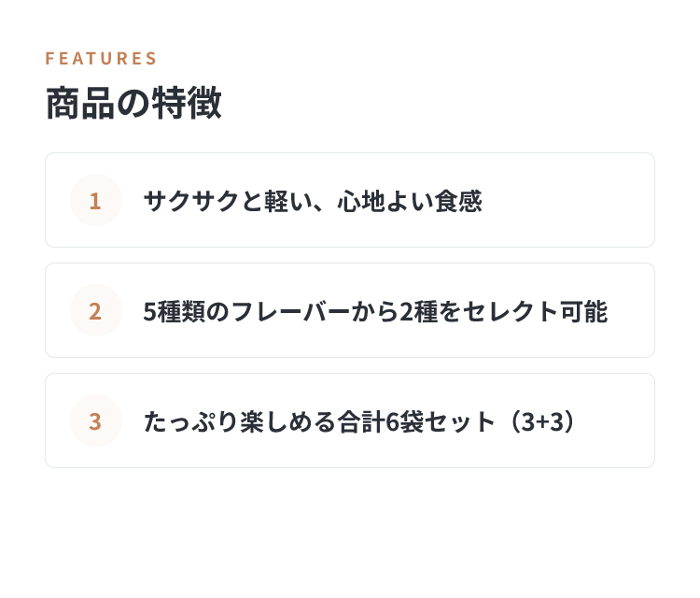The width and height of the screenshot is (700, 598).
Task: Click the word 特徴 in the heading
Action: tap(187, 103)
